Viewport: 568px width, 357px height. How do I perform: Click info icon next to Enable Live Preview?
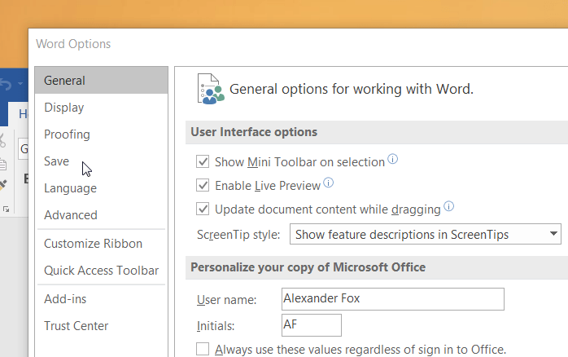(x=329, y=183)
